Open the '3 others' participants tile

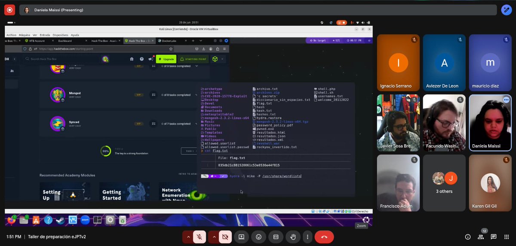(x=444, y=182)
